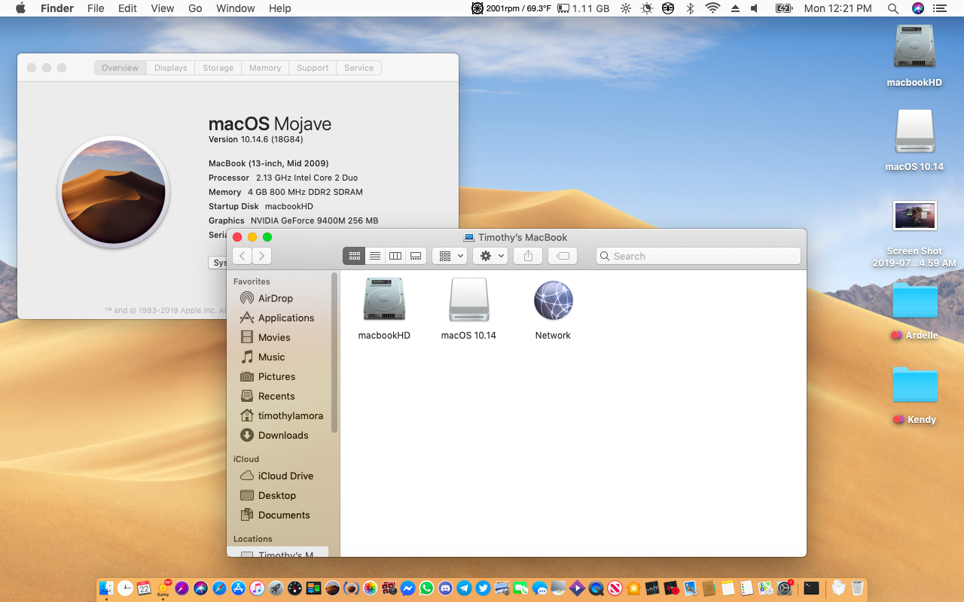Open the Go menu
Screen dimensions: 964x602
pyautogui.click(x=195, y=8)
